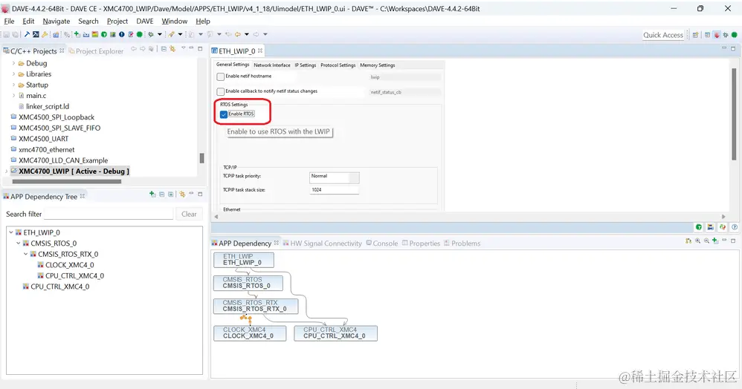
Task: Click zoom out icon in APP Dependency view
Action: 706,241
